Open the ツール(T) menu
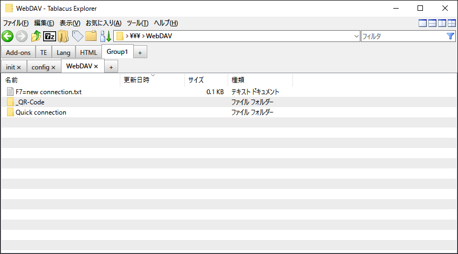 tap(137, 23)
